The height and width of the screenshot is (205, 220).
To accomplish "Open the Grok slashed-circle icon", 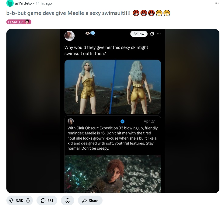I will (152, 34).
